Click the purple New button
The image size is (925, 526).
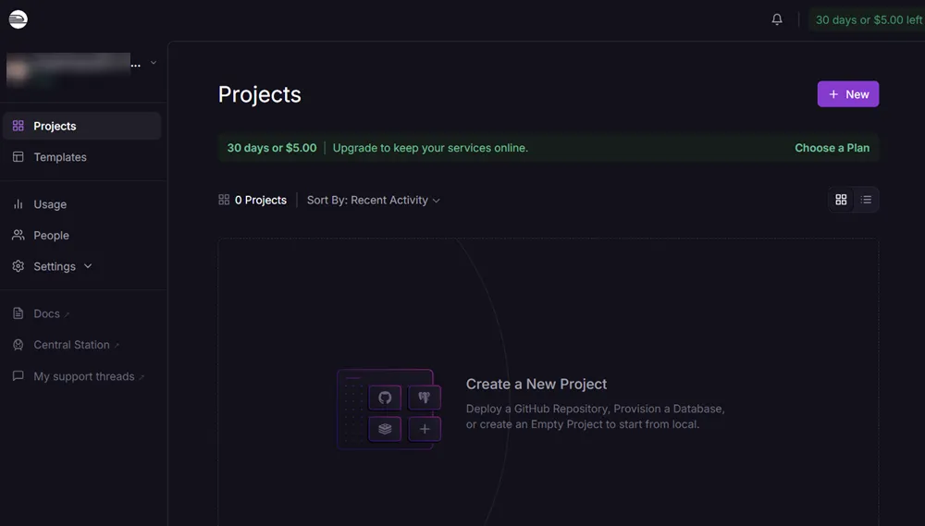click(847, 93)
